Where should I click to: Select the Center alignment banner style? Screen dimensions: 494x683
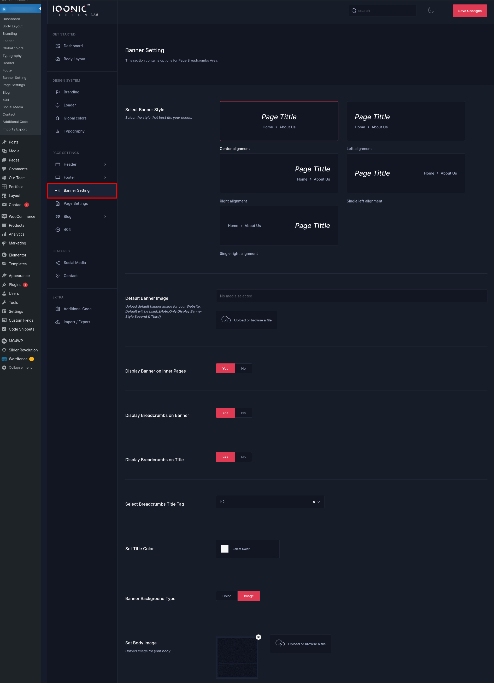(279, 121)
